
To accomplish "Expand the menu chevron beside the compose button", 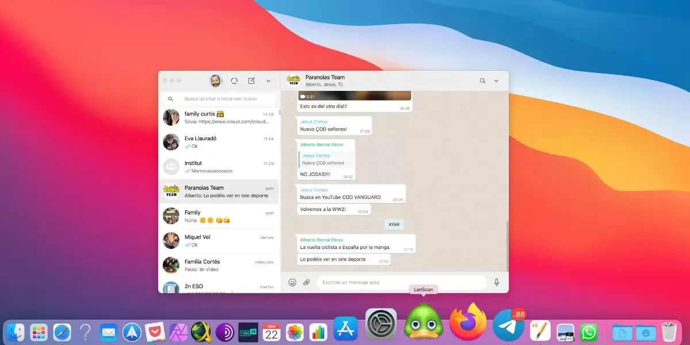I will tap(268, 80).
